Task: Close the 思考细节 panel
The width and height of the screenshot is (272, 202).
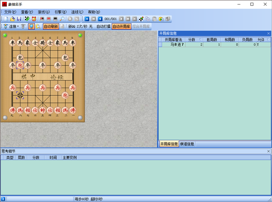Action: tap(268, 151)
